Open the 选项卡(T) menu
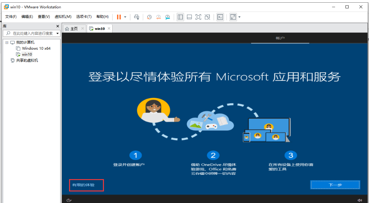 coord(84,17)
